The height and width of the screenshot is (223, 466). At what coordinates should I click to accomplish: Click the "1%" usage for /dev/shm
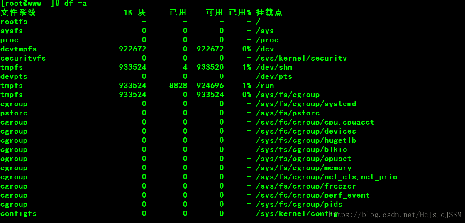pos(246,68)
